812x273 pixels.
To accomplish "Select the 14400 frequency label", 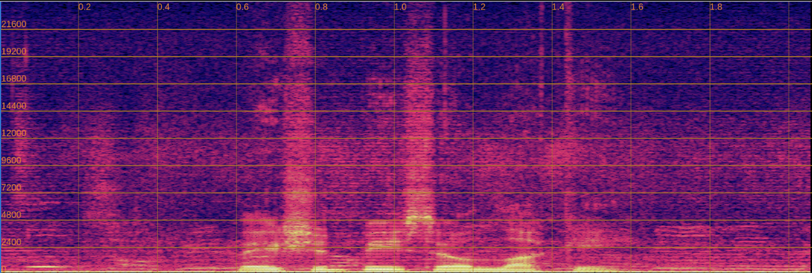I will click(14, 106).
